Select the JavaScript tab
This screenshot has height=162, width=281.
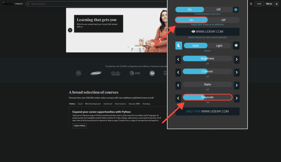108,104
